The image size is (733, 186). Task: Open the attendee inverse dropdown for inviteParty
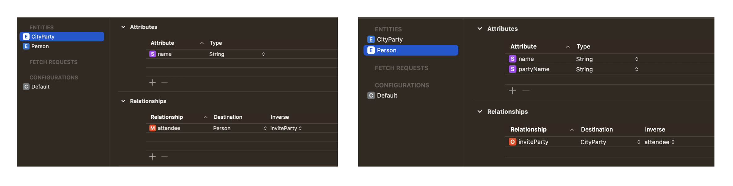(659, 142)
